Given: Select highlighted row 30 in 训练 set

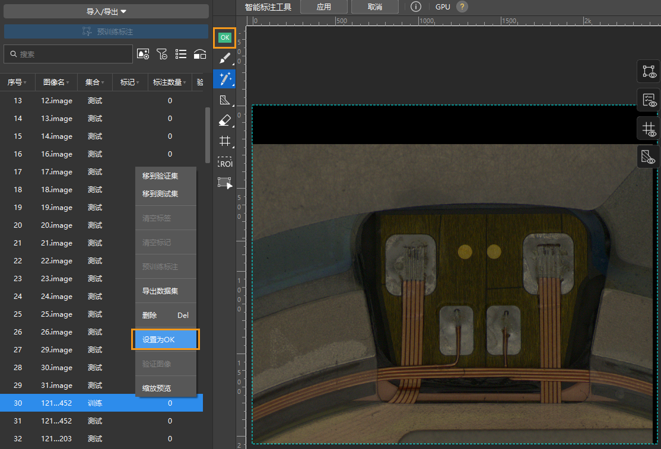Looking at the screenshot, I should point(101,403).
